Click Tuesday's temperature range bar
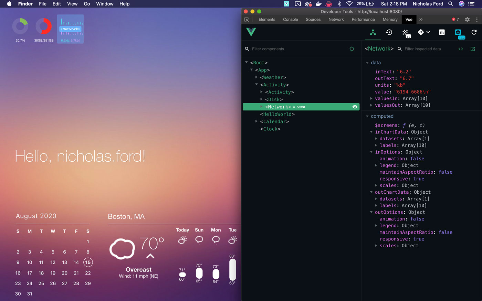Viewport: 482px width, 301px height. click(233, 269)
